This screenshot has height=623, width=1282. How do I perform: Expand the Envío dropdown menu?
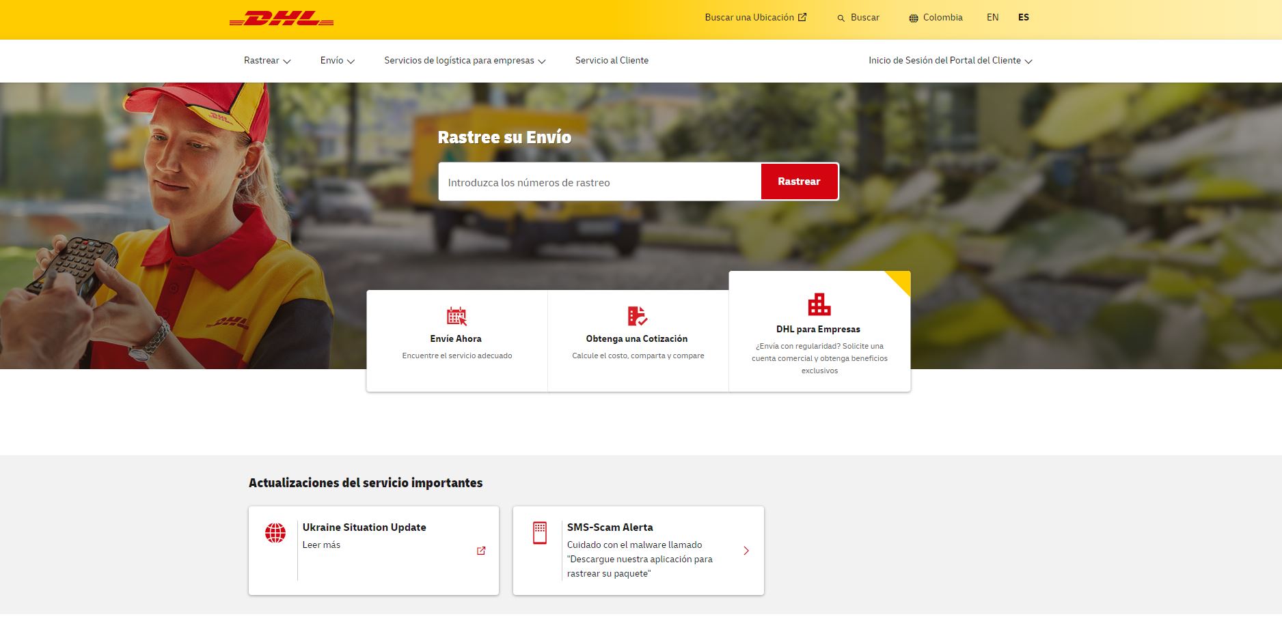338,61
